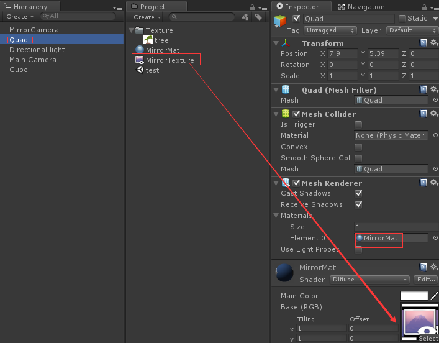
Task: Open the Mesh Renderer gear settings menu
Action: click(x=434, y=183)
